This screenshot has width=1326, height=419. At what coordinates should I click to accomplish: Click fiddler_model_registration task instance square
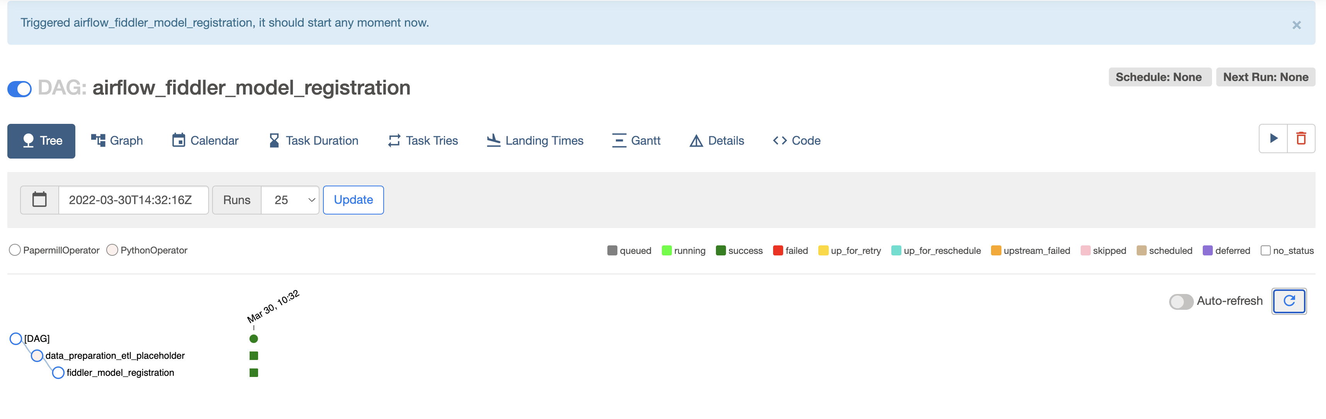click(x=253, y=372)
